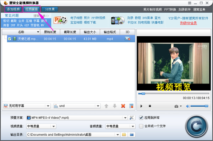Open the 剪切 help link
Screen dimensions: 213x141
[6, 21]
